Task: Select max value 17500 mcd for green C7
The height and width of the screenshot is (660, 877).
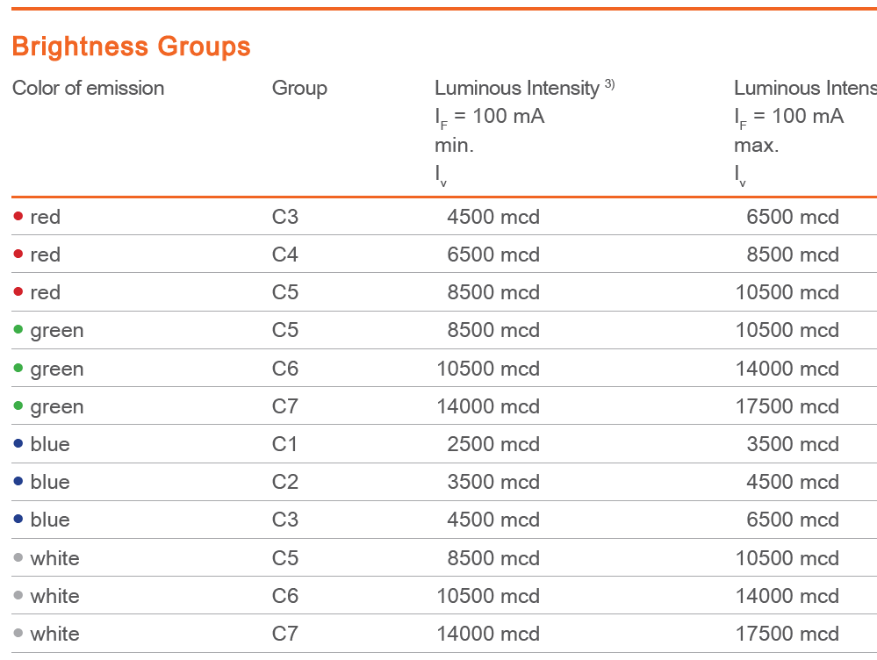Action: [787, 406]
